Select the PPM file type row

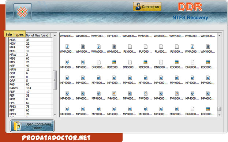coord(30,99)
